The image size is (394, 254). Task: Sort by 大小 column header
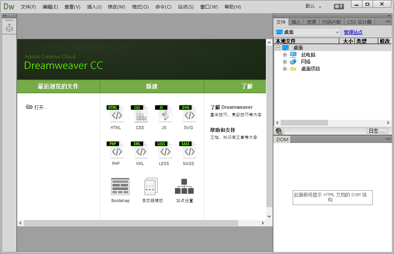pos(347,41)
